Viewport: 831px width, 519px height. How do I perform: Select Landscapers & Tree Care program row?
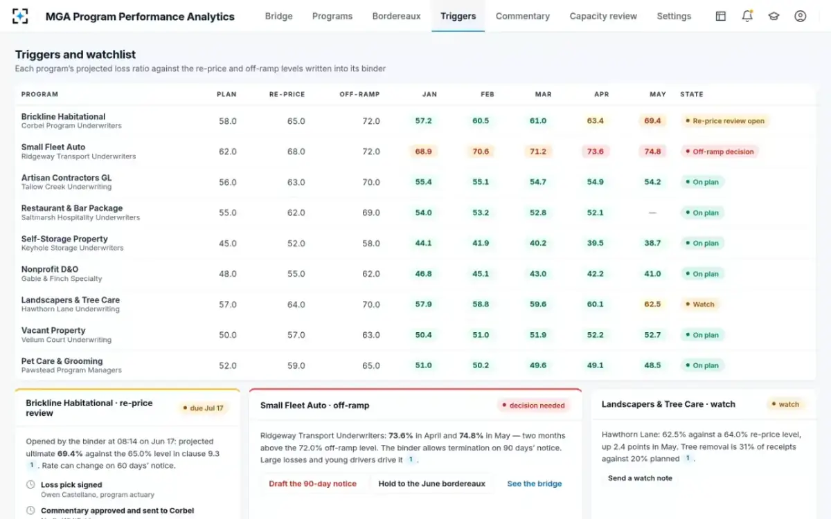pyautogui.click(x=415, y=304)
